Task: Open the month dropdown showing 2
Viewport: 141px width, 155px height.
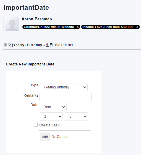Action: [51, 116]
